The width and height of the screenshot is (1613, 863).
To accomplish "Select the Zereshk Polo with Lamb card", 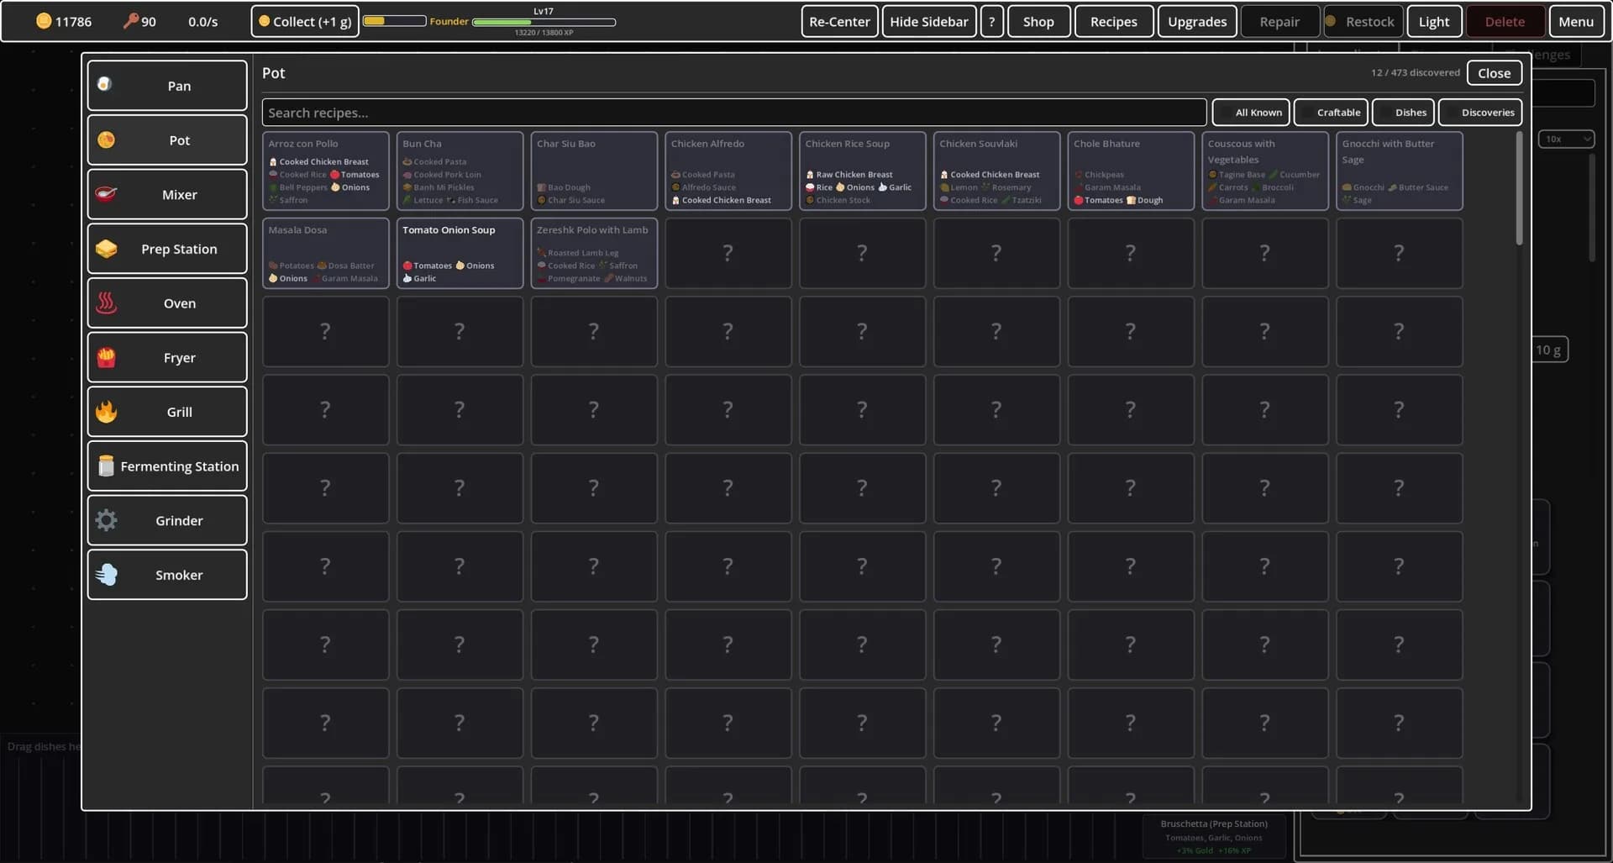I will (594, 253).
